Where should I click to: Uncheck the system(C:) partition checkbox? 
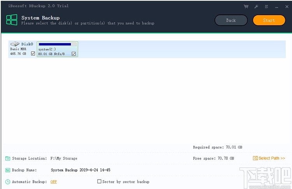74,54
